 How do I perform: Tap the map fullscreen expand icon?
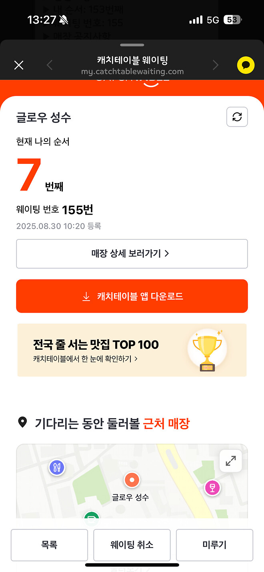[230, 460]
